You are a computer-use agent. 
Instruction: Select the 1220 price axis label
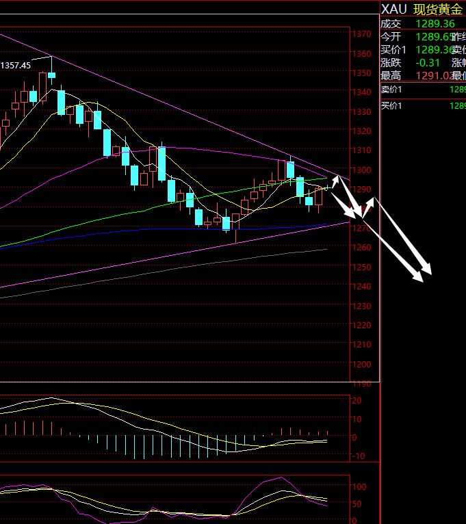click(x=361, y=326)
